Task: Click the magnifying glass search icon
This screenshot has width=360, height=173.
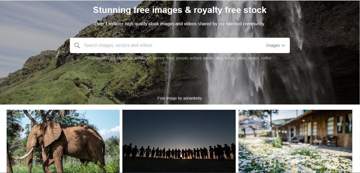Action: tap(77, 45)
